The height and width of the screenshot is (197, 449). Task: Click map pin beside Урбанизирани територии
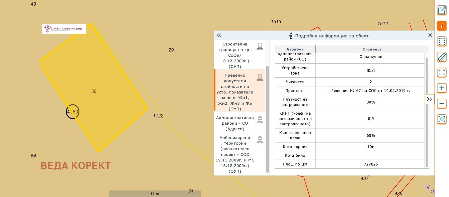(260, 140)
